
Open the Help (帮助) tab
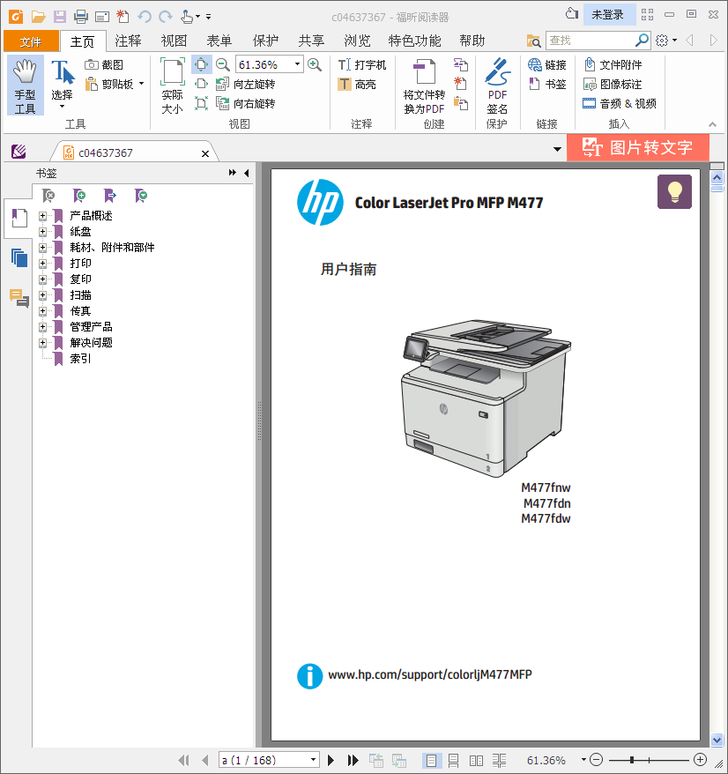tap(472, 41)
